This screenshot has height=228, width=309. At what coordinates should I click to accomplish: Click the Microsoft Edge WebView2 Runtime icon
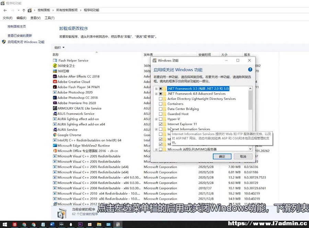tap(55, 146)
